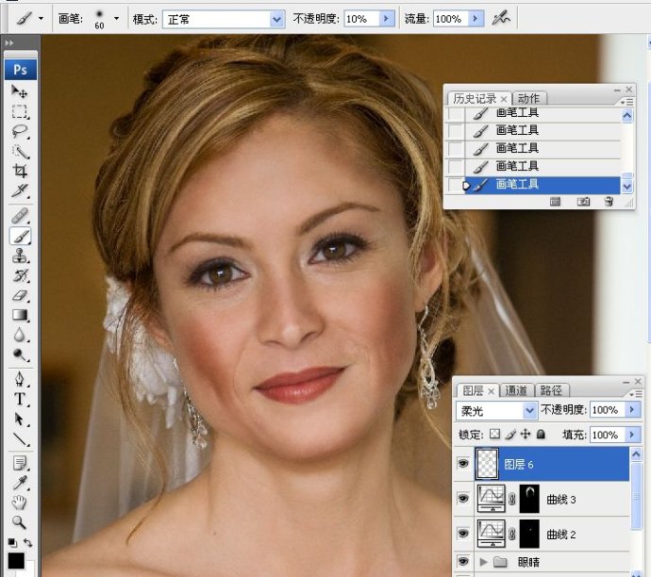Swap foreground and background colors
Viewport: 651px width, 577px height.
tap(27, 542)
